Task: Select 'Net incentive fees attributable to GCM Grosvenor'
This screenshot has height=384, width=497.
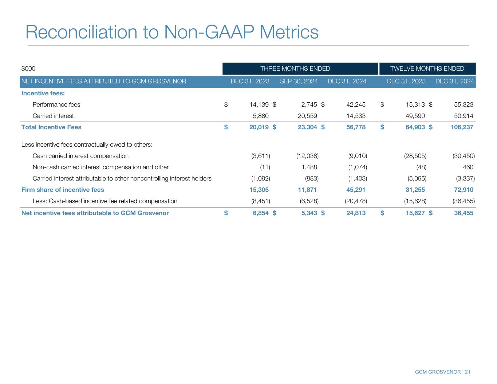Action: (95, 213)
